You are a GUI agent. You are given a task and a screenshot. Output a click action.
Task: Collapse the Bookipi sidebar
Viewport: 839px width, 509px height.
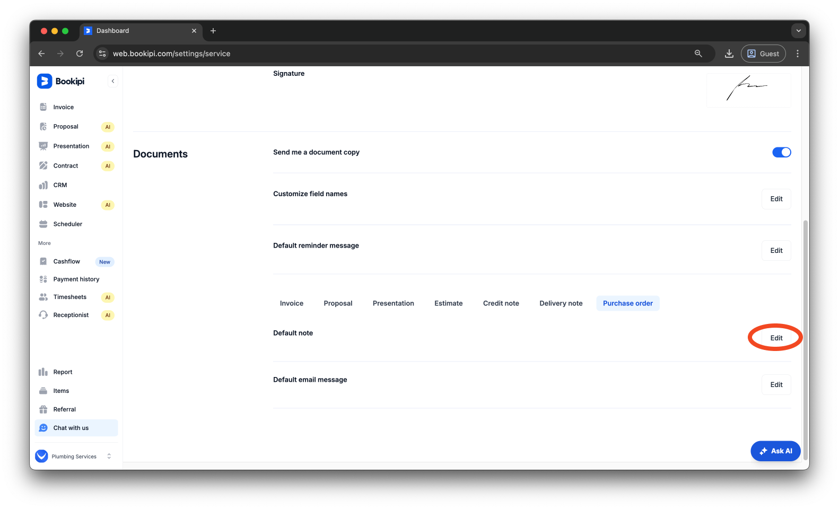[x=113, y=81]
